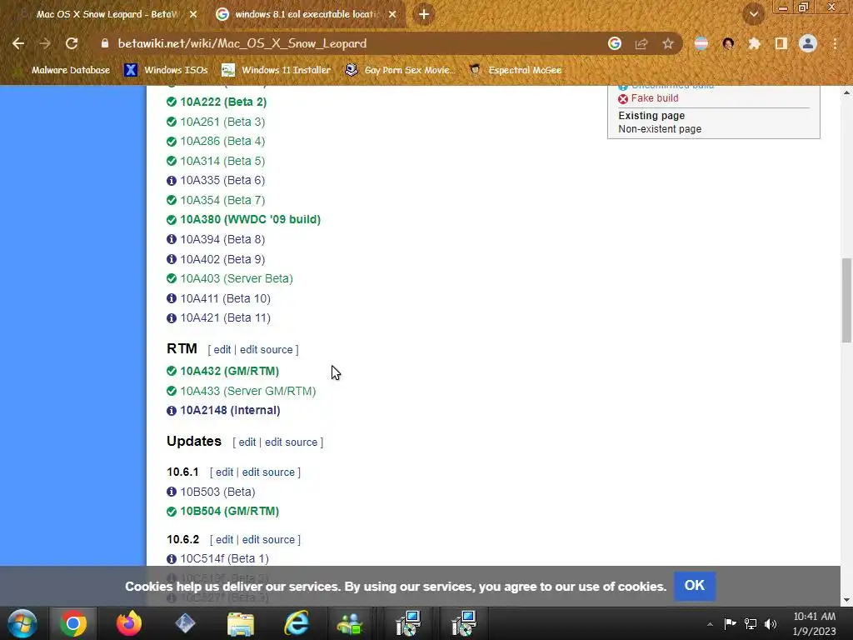
Task: Accept cookies with OK button
Action: [694, 586]
